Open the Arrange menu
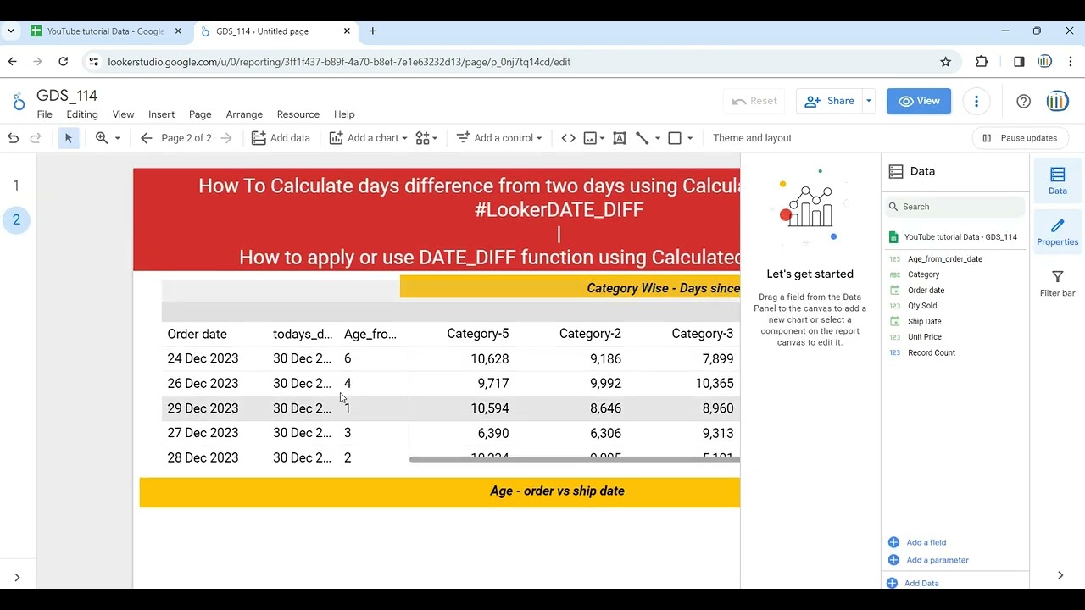This screenshot has width=1085, height=610. click(244, 114)
